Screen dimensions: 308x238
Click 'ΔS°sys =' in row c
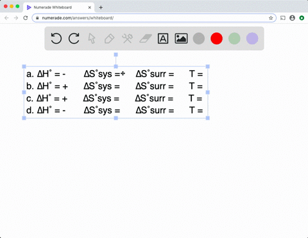(x=101, y=98)
